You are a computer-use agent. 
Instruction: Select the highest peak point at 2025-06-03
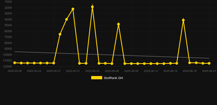tap(92, 7)
